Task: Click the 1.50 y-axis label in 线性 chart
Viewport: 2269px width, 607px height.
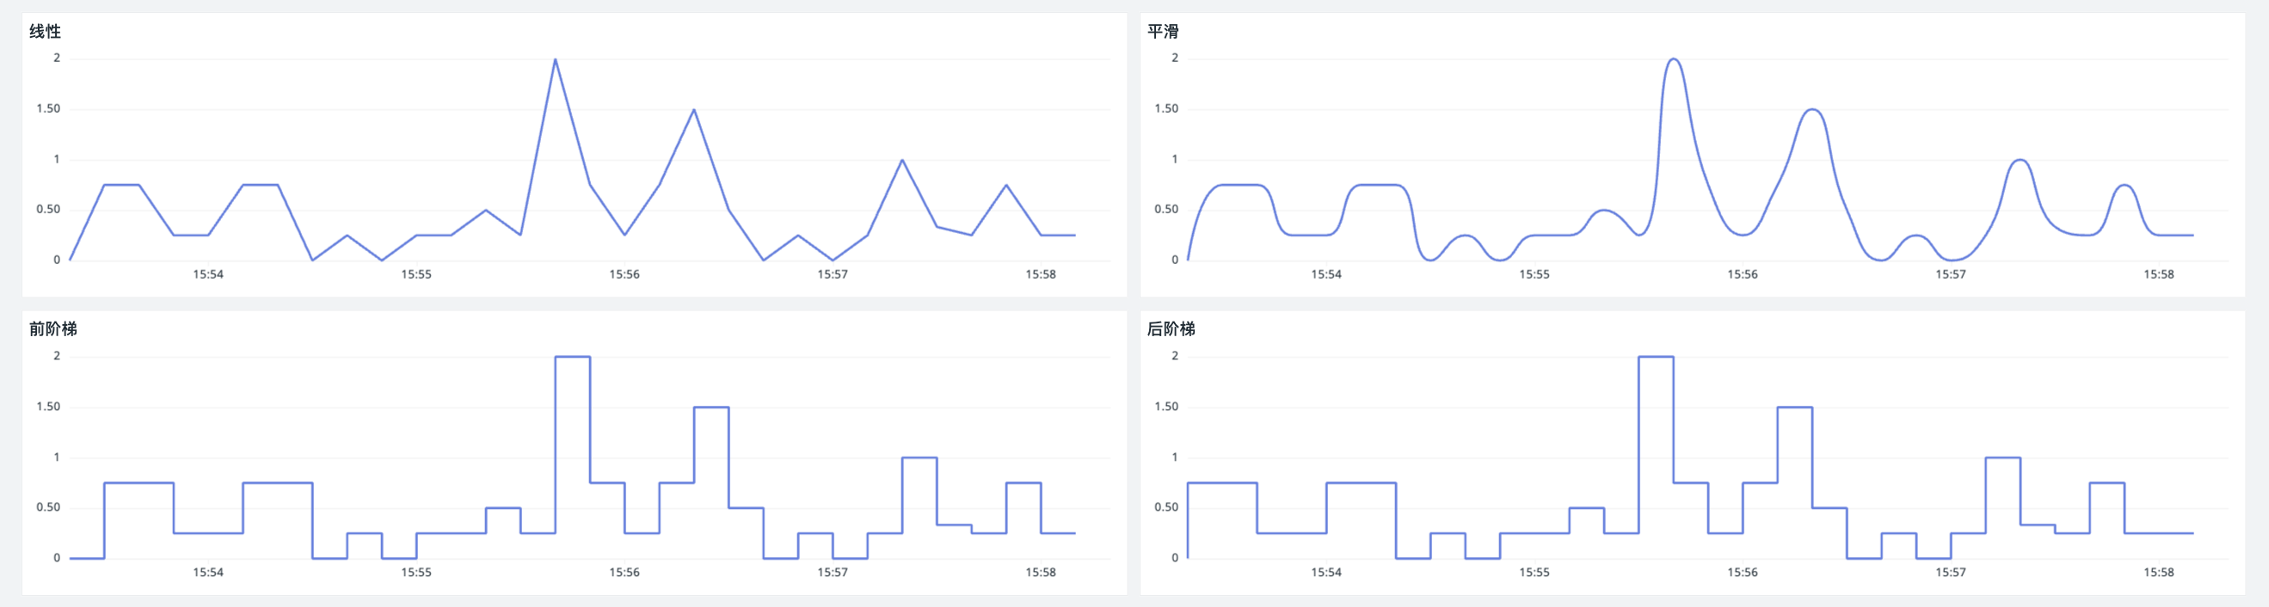Action: tap(48, 109)
